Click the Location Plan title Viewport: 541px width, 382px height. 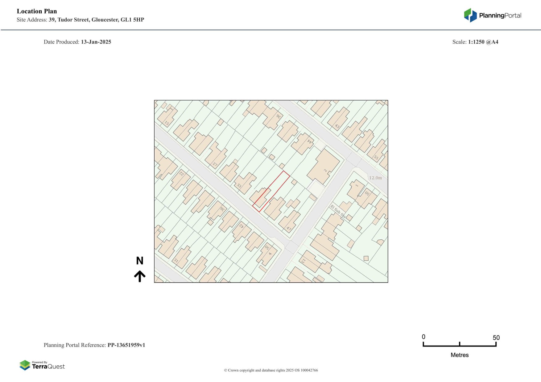point(37,11)
